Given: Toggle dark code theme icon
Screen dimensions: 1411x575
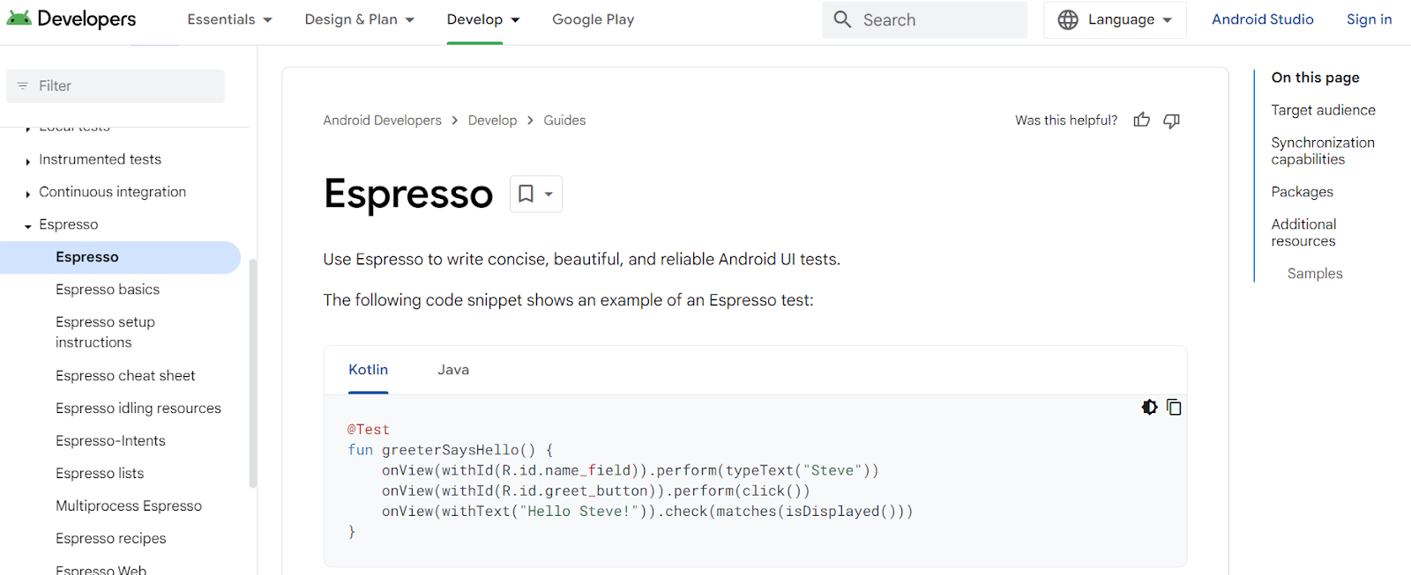Looking at the screenshot, I should point(1149,407).
